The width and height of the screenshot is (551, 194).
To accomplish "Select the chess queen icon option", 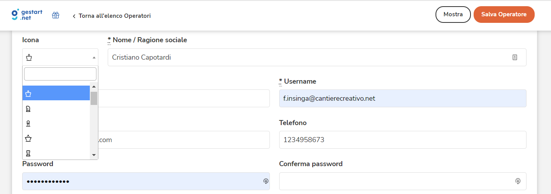I will 56,138.
